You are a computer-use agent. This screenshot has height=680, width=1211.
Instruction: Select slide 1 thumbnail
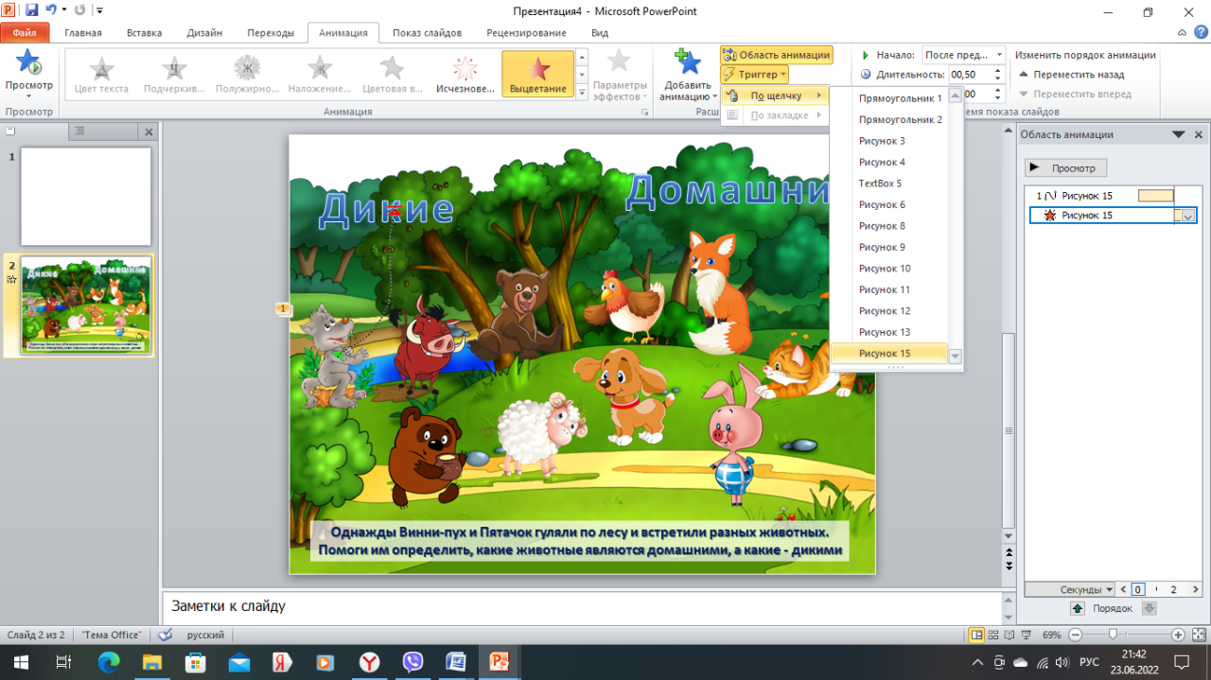coord(86,196)
